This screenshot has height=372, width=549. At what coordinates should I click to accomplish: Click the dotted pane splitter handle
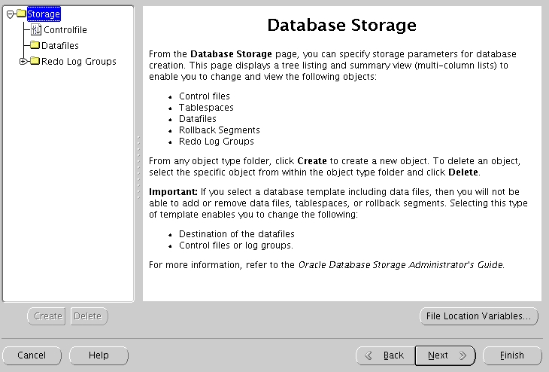click(x=138, y=168)
